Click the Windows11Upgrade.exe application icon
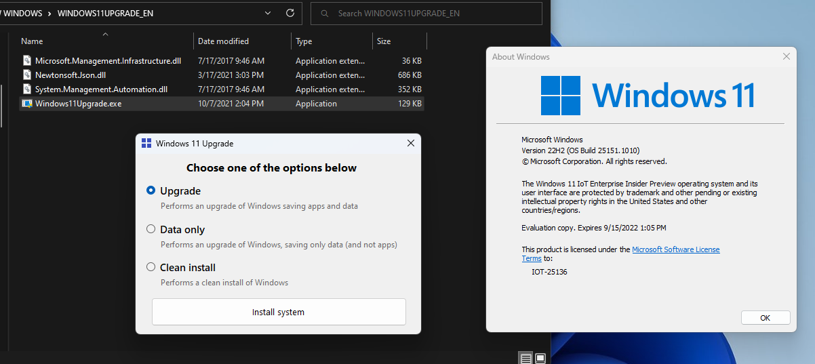Image resolution: width=815 pixels, height=364 pixels. [27, 104]
